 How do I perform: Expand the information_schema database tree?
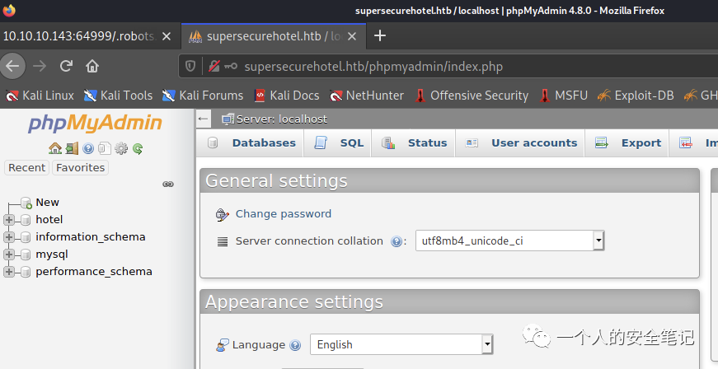(8, 237)
